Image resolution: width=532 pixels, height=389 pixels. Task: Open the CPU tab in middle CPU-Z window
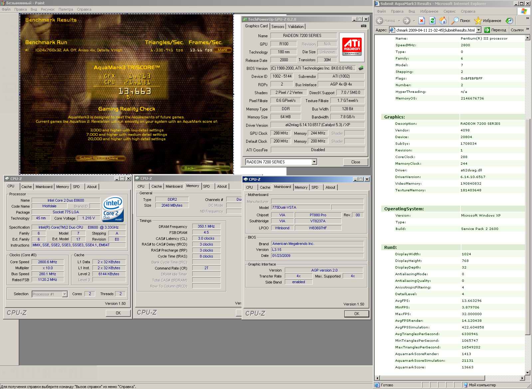pos(141,186)
